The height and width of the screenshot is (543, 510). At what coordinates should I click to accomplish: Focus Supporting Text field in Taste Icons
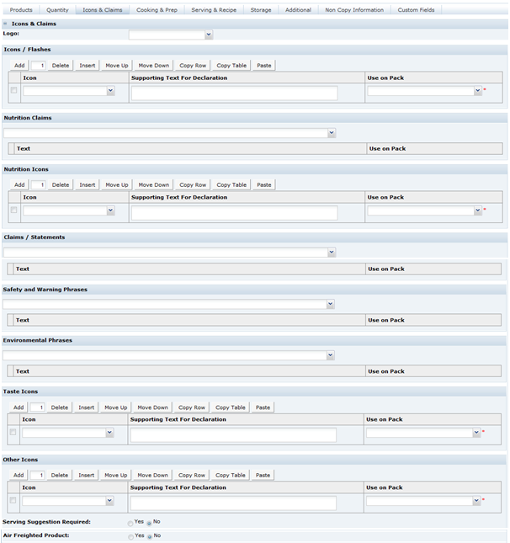coord(233,435)
